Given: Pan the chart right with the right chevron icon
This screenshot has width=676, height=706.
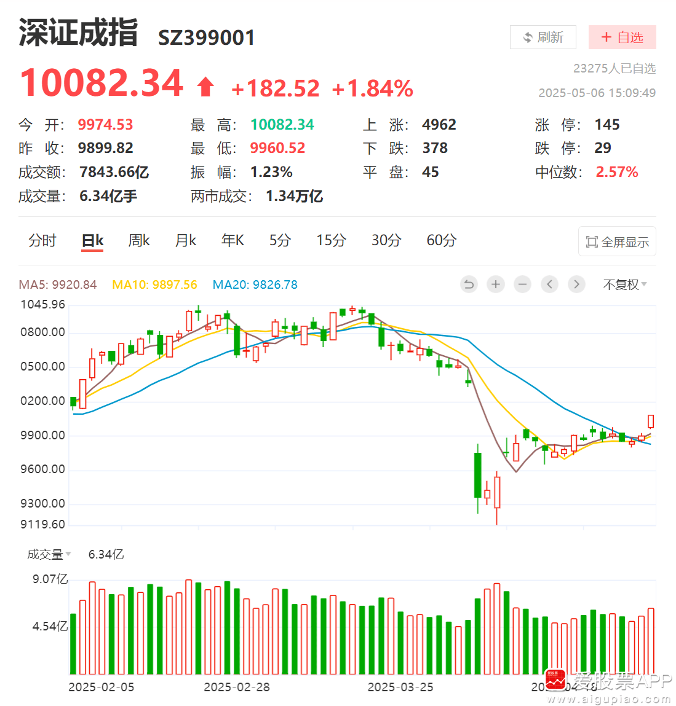Looking at the screenshot, I should pos(576,284).
